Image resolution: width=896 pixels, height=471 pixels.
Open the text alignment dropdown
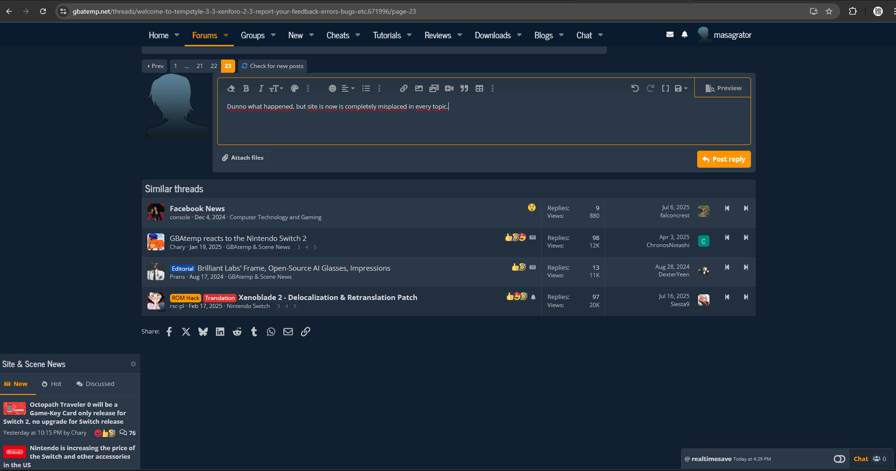point(348,88)
